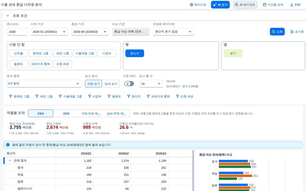Open the 표시 행 수 dropdown
The height and width of the screenshot is (191, 306).
click(x=151, y=84)
